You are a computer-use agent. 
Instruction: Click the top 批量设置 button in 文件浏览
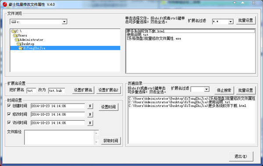coord(245,21)
